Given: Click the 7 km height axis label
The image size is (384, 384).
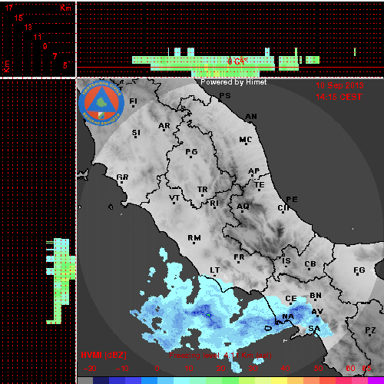Looking at the screenshot, I should 55,56.
